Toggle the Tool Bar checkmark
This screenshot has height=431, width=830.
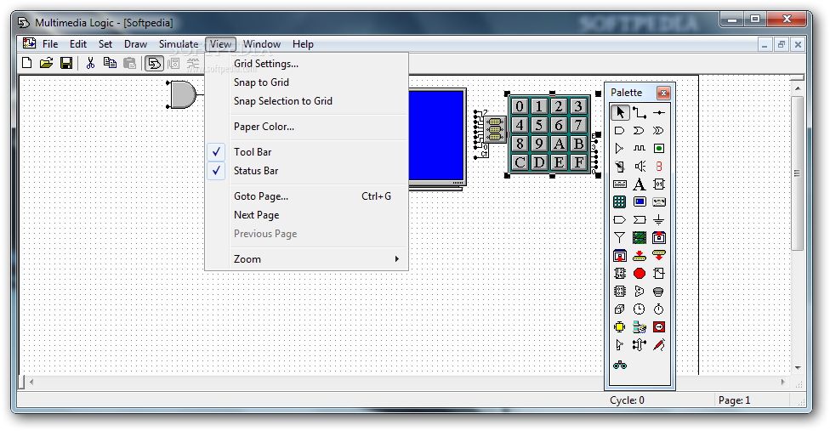[x=216, y=152]
